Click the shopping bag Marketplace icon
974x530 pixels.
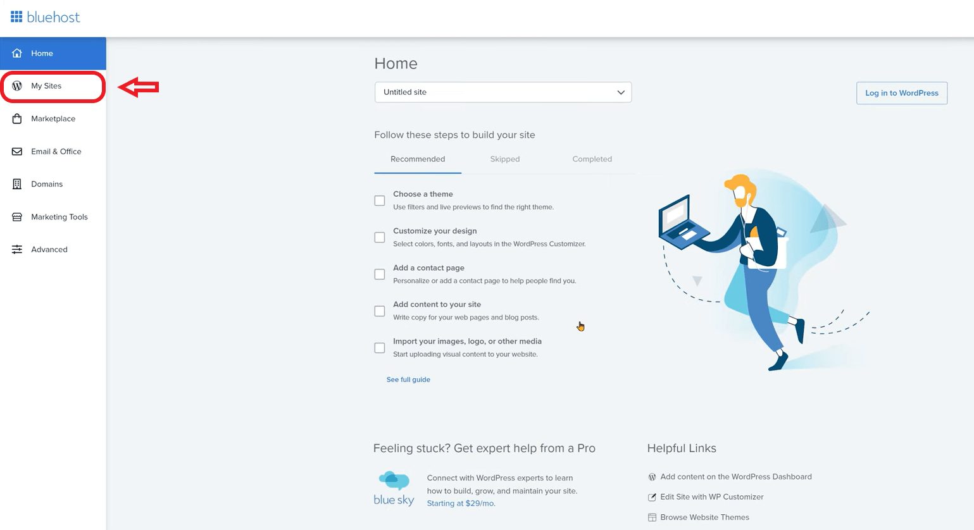point(17,119)
